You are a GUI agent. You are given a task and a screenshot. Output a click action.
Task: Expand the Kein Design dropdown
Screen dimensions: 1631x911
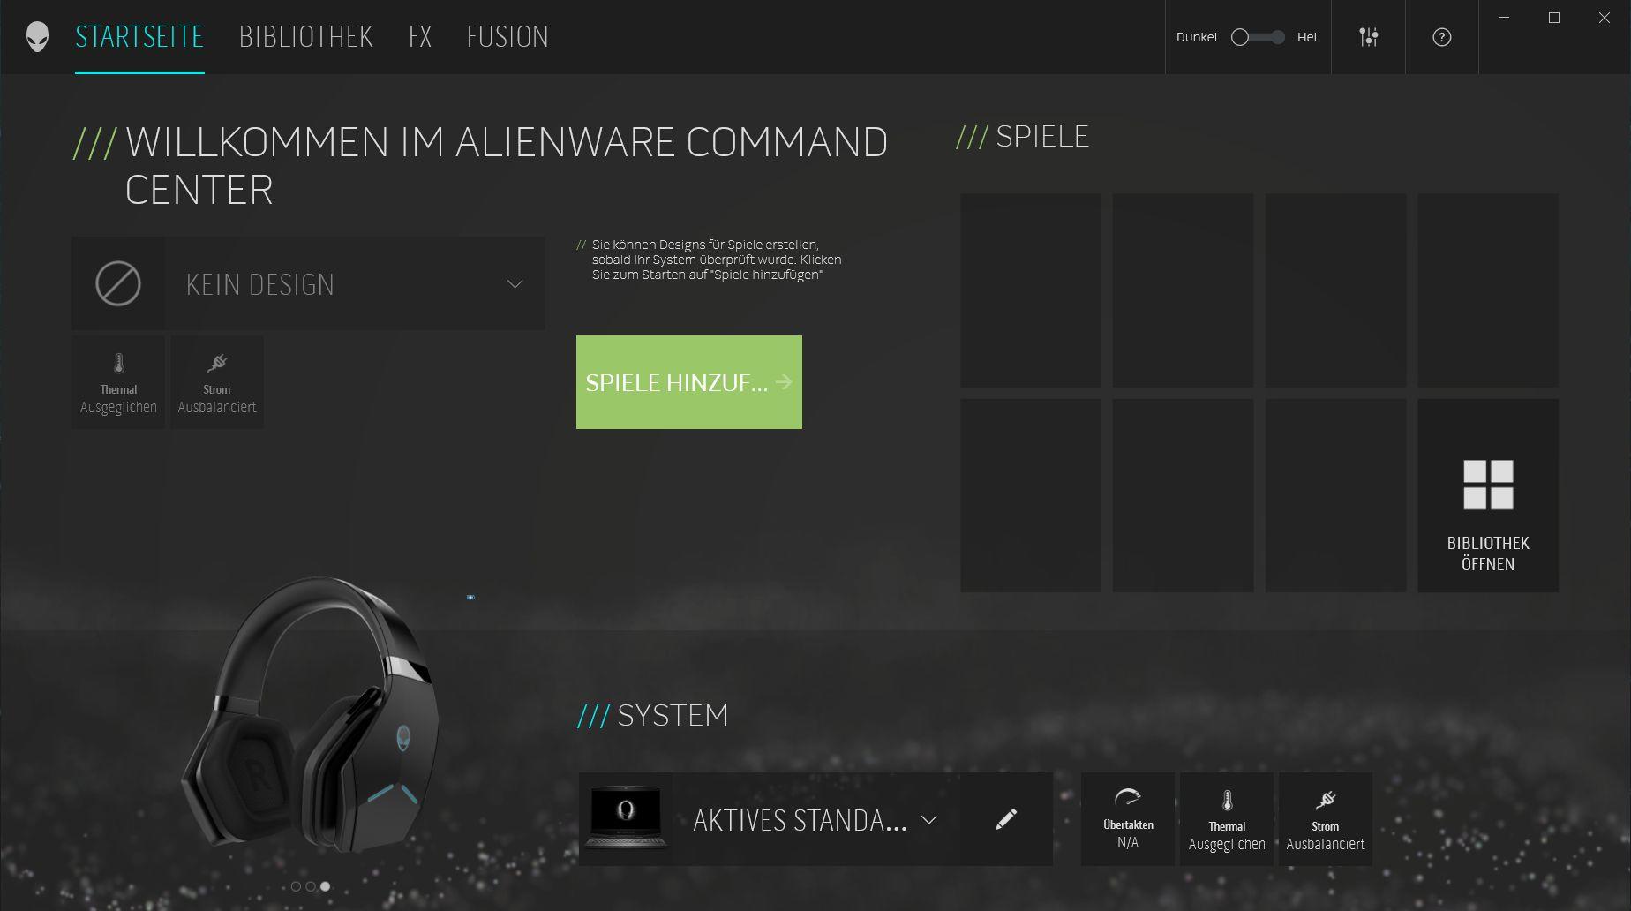click(x=515, y=284)
